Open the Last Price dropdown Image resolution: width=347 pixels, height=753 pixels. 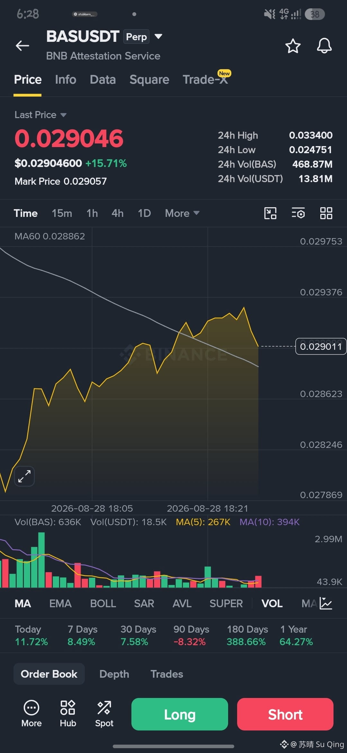pos(40,115)
